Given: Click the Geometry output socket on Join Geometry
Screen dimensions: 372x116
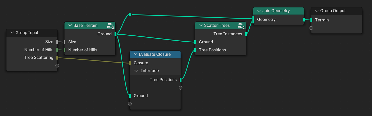Looking at the screenshot, I should coord(304,20).
